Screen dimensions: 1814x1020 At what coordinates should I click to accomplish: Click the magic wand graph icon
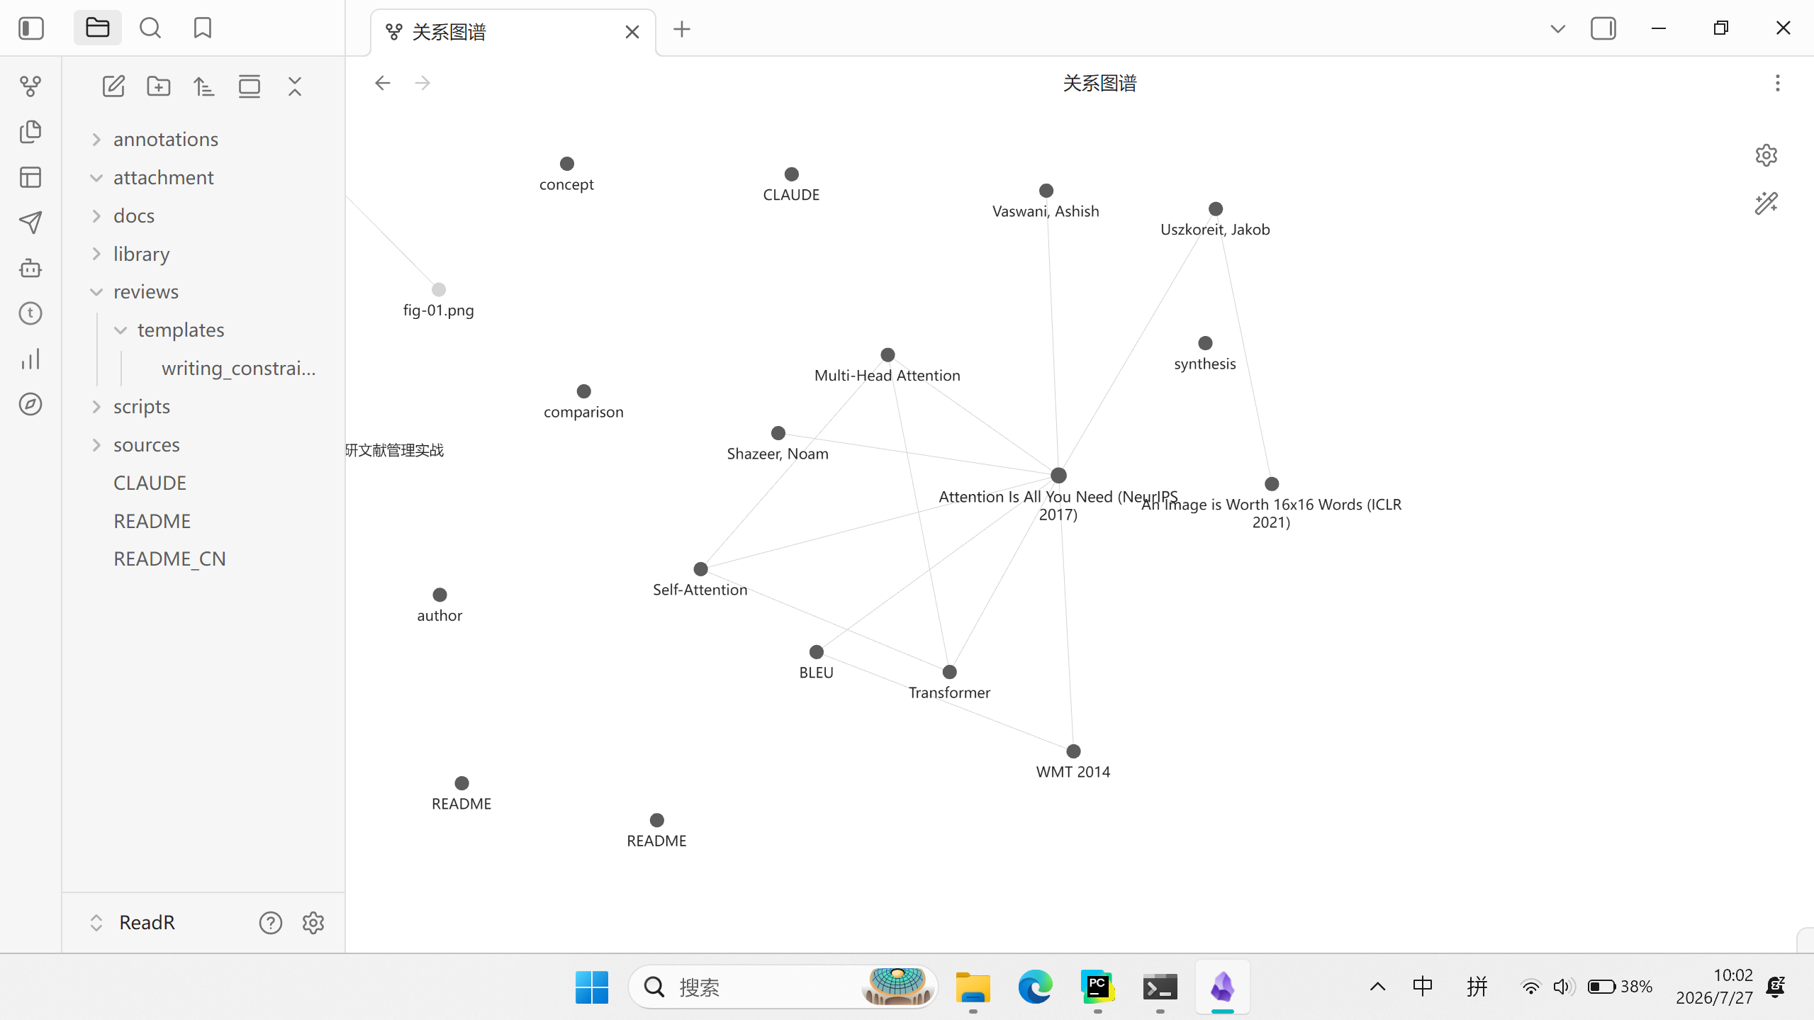1767,203
